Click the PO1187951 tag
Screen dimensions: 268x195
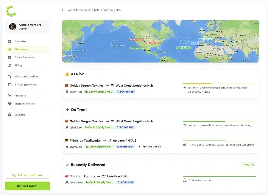(x=125, y=147)
